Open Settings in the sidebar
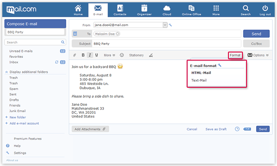Image resolution: width=277 pixels, height=166 pixels. point(20,153)
